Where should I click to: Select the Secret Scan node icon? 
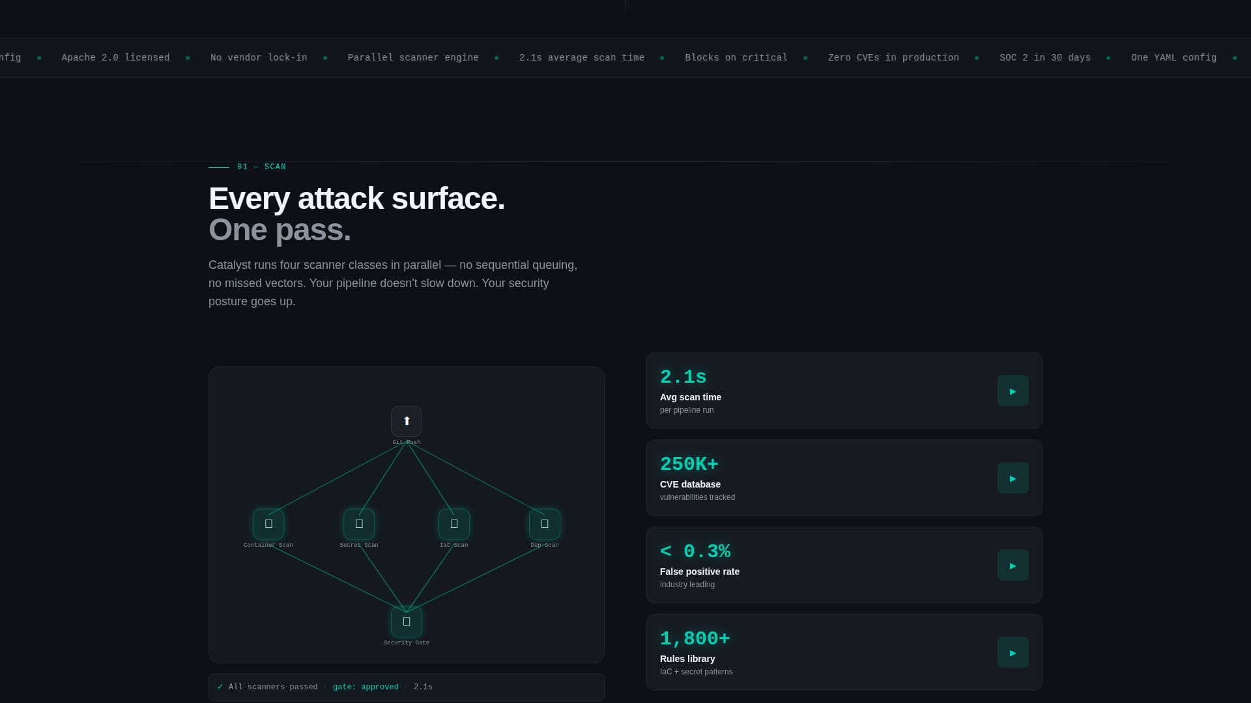pos(359,524)
